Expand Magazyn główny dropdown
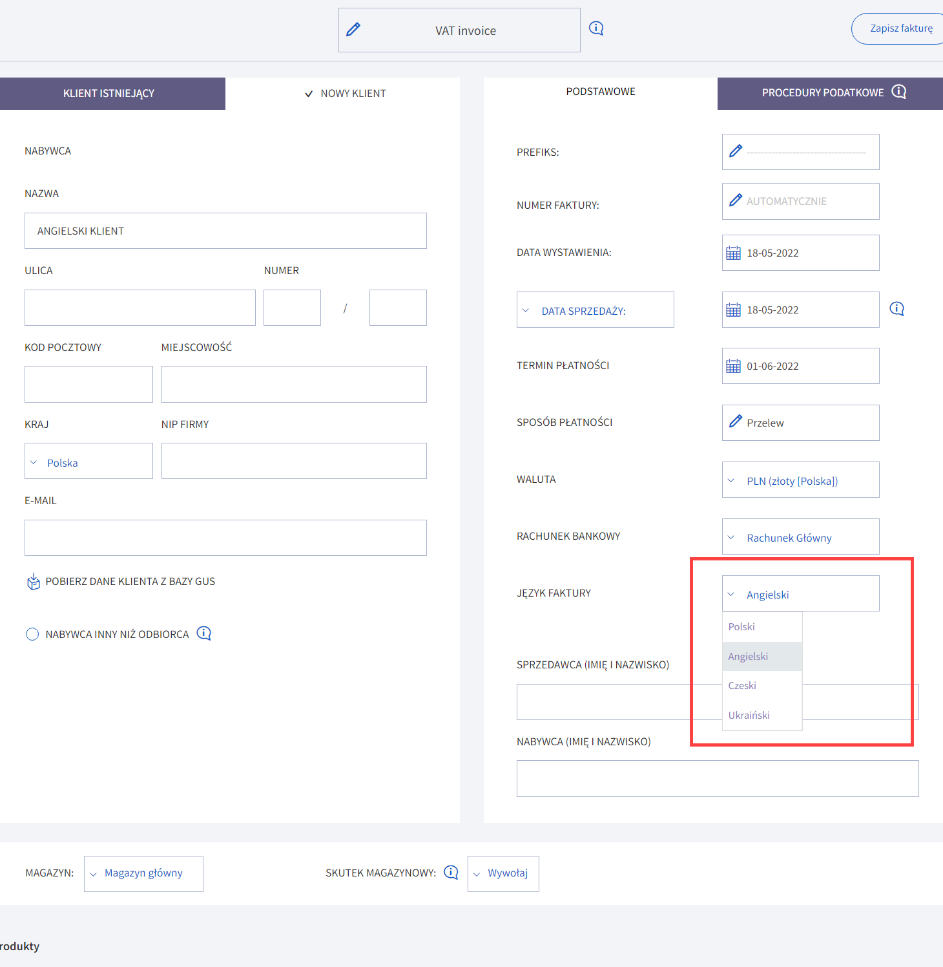Screen dimensions: 943x967 click(143, 874)
